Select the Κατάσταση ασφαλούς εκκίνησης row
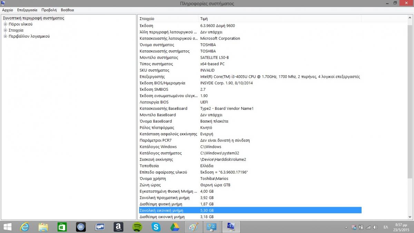The image size is (414, 233). click(250, 134)
